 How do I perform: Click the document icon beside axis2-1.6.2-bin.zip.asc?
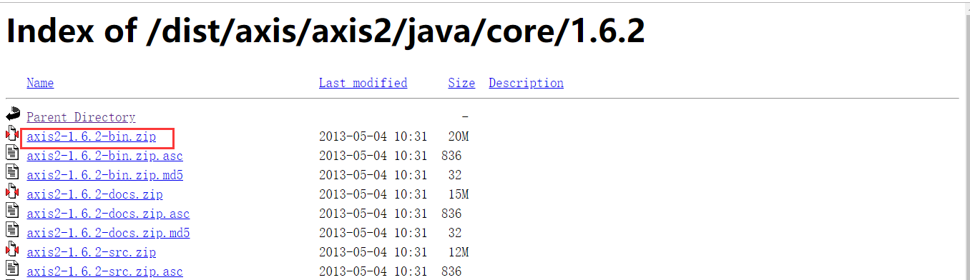(x=12, y=152)
